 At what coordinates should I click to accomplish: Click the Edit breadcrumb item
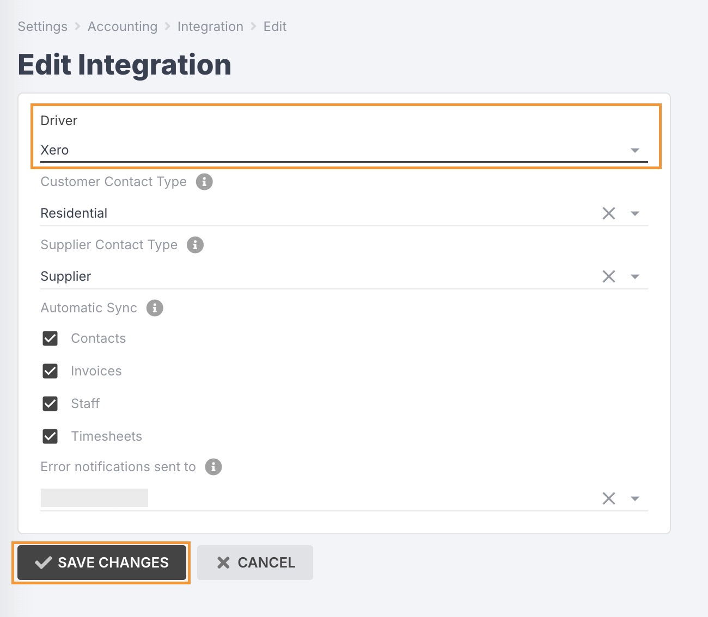[275, 27]
